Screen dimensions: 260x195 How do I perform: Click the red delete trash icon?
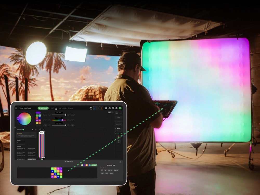point(119,136)
